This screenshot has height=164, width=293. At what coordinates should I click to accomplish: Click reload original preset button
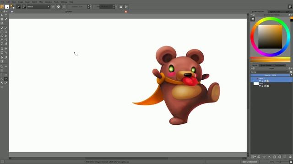(x=64, y=7)
